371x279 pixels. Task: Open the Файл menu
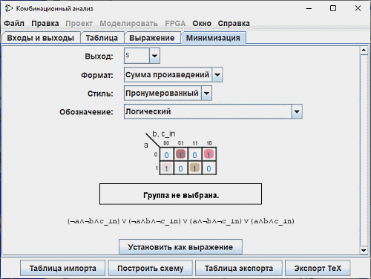click(14, 24)
